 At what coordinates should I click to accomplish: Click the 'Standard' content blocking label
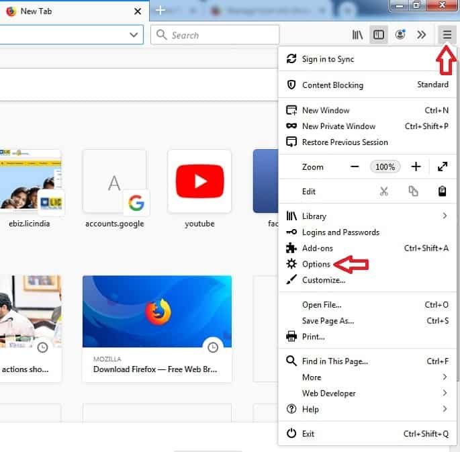tap(432, 85)
